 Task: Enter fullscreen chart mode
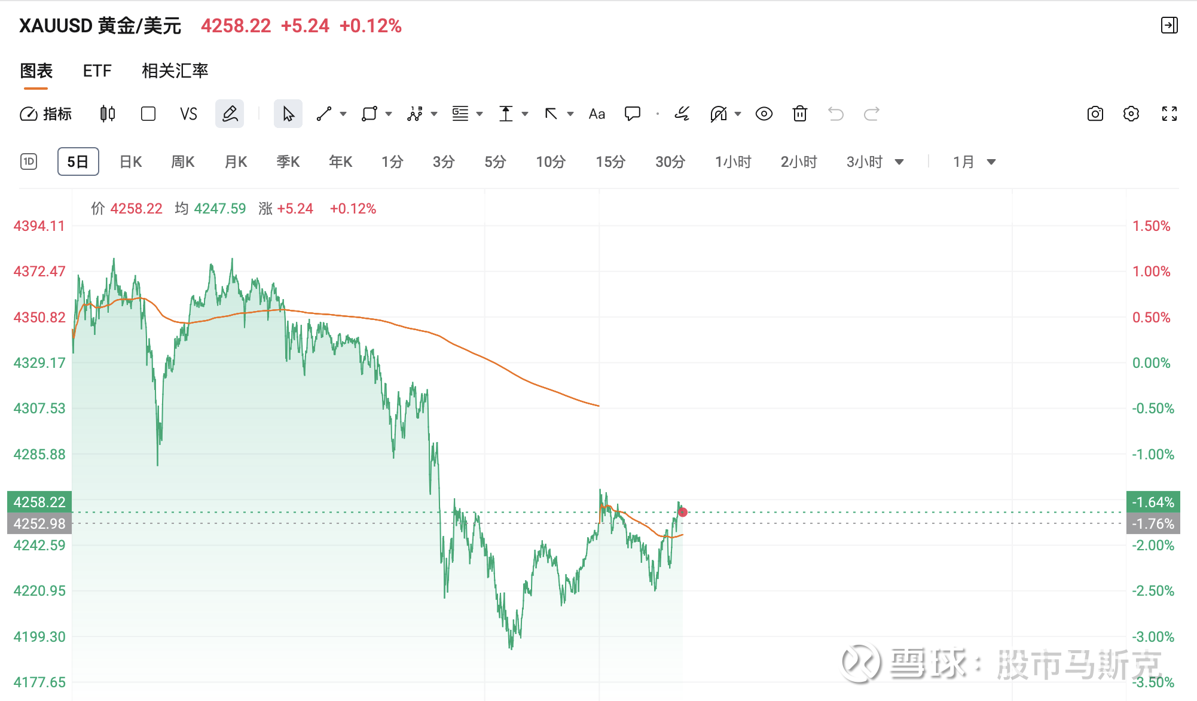click(1169, 114)
